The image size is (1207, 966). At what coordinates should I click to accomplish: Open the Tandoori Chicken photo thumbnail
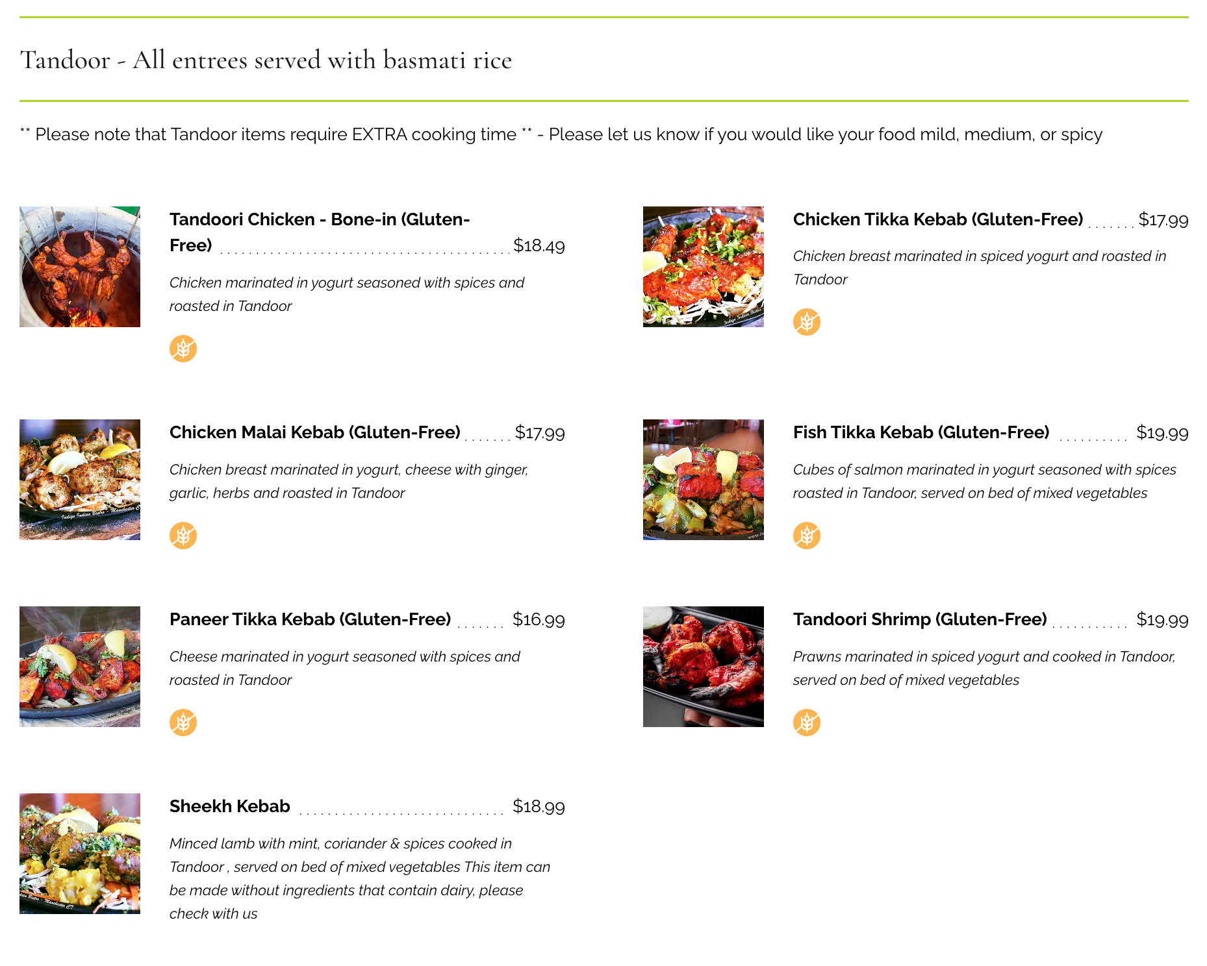coord(80,267)
